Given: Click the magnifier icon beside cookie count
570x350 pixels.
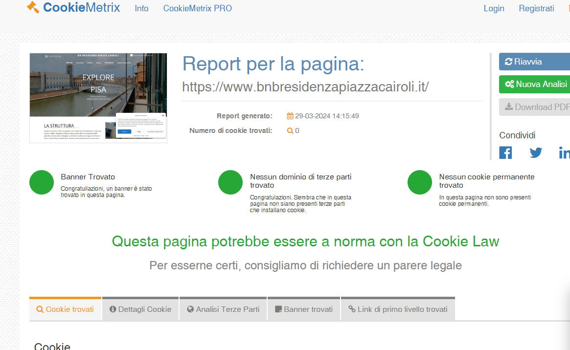Looking at the screenshot, I should pos(290,131).
